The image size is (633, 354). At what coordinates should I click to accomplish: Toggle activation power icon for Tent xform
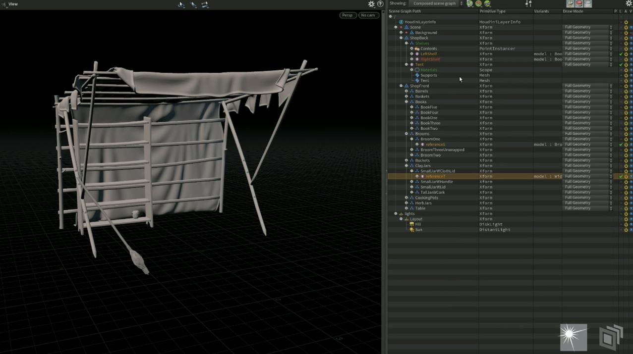[x=626, y=64]
